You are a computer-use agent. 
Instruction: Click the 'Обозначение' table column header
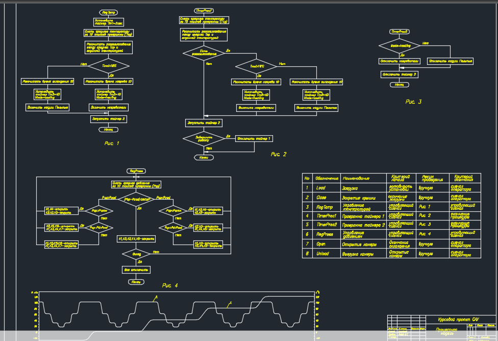(327, 178)
